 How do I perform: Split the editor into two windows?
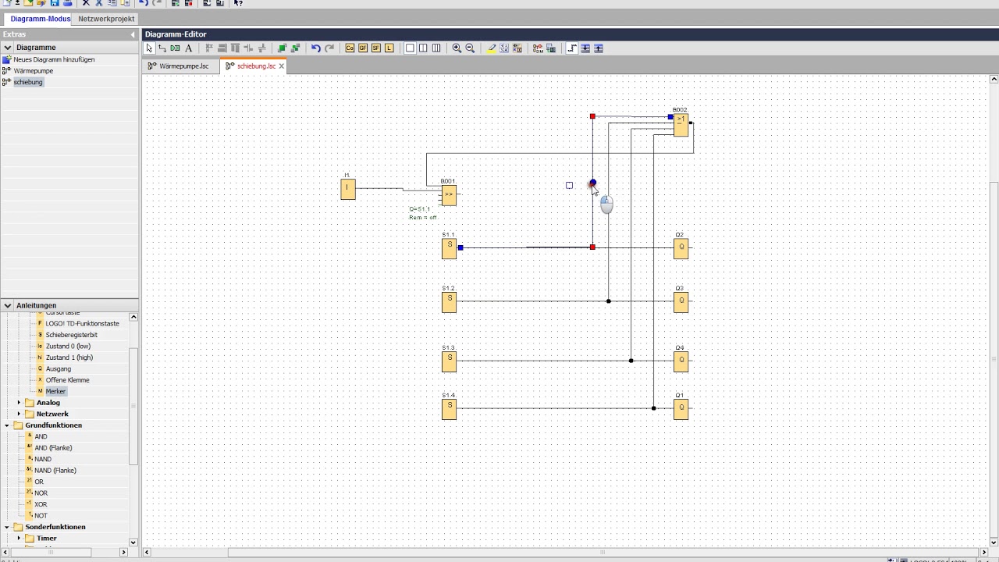[x=423, y=48]
